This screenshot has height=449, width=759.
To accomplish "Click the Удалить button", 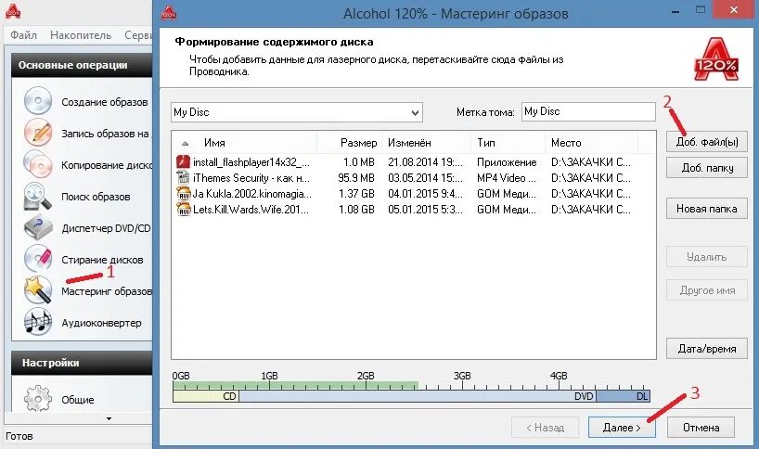I will [x=707, y=256].
